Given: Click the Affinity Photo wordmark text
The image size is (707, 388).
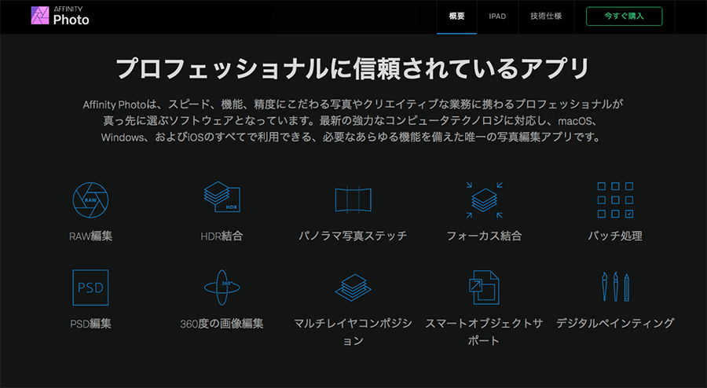Looking at the screenshot, I should point(71,16).
